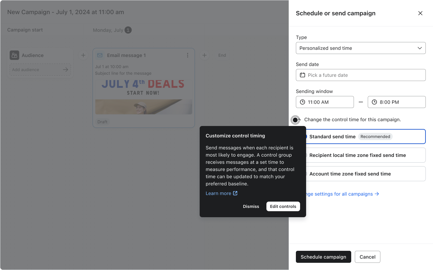Open the Email message 1 options menu

[x=188, y=55]
